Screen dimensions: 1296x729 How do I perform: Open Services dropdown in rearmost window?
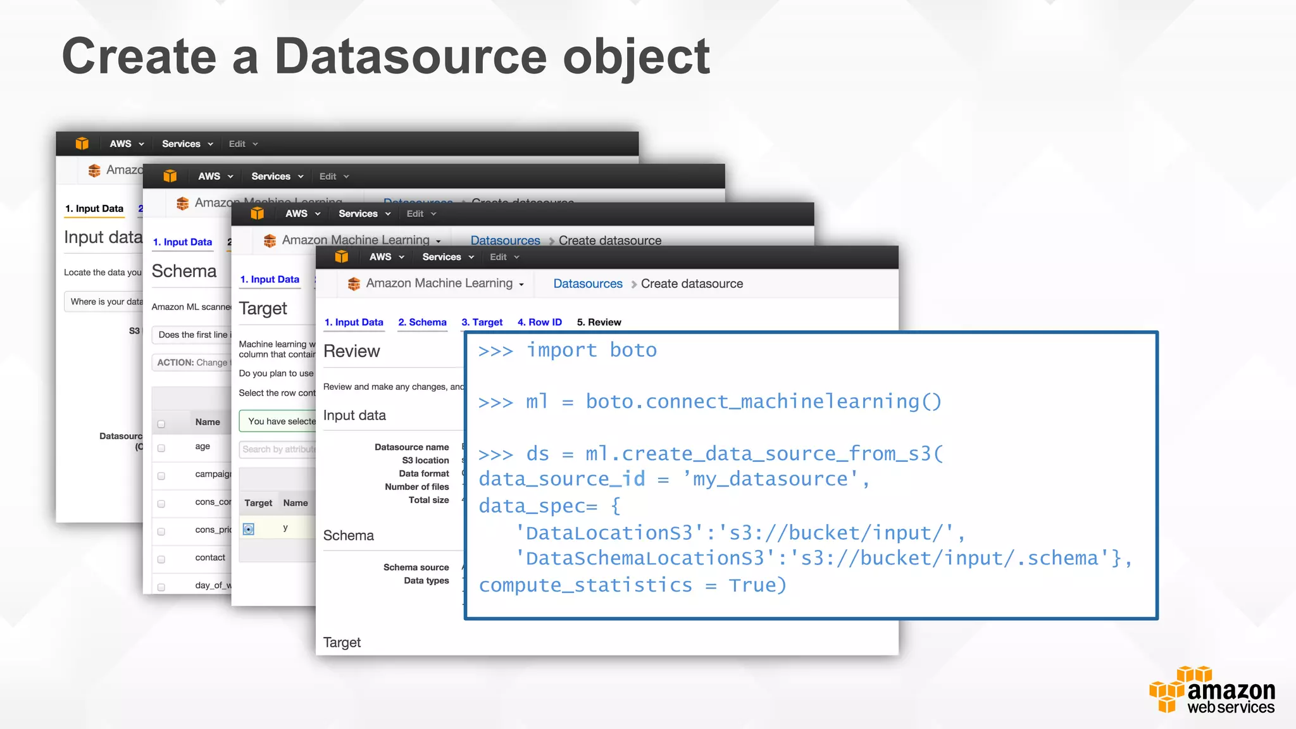[187, 144]
